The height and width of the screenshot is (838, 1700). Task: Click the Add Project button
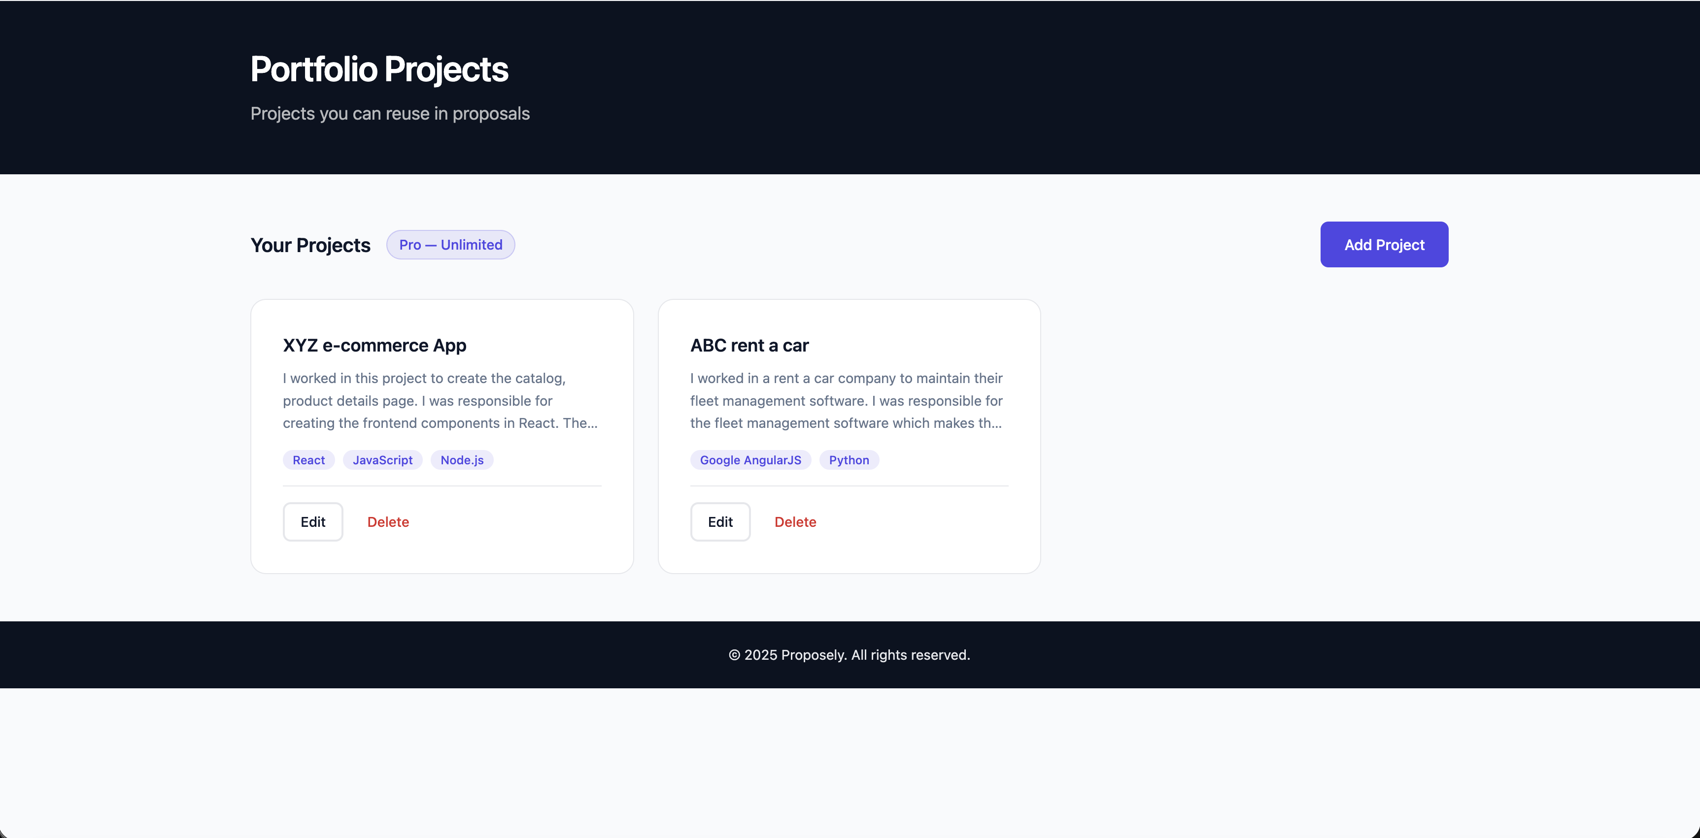pos(1384,245)
